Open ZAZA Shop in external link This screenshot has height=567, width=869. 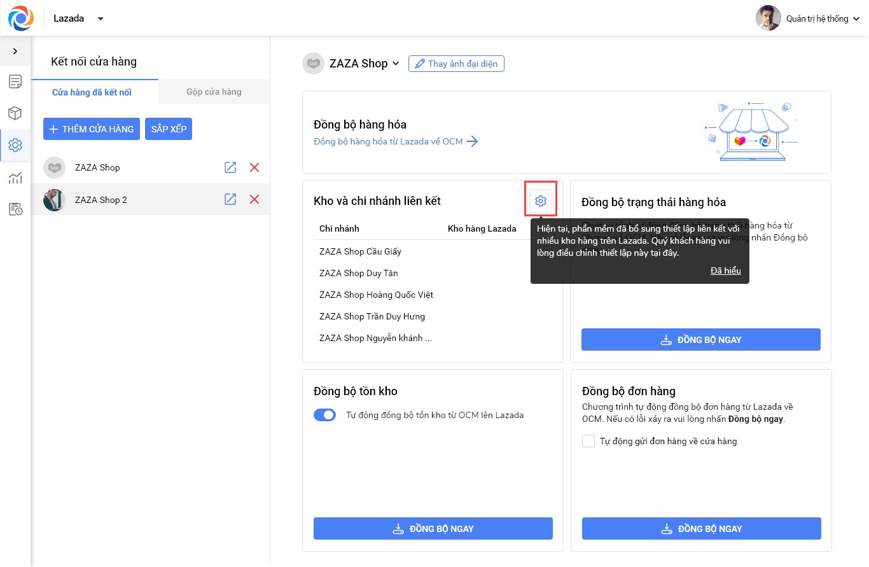[x=230, y=167]
